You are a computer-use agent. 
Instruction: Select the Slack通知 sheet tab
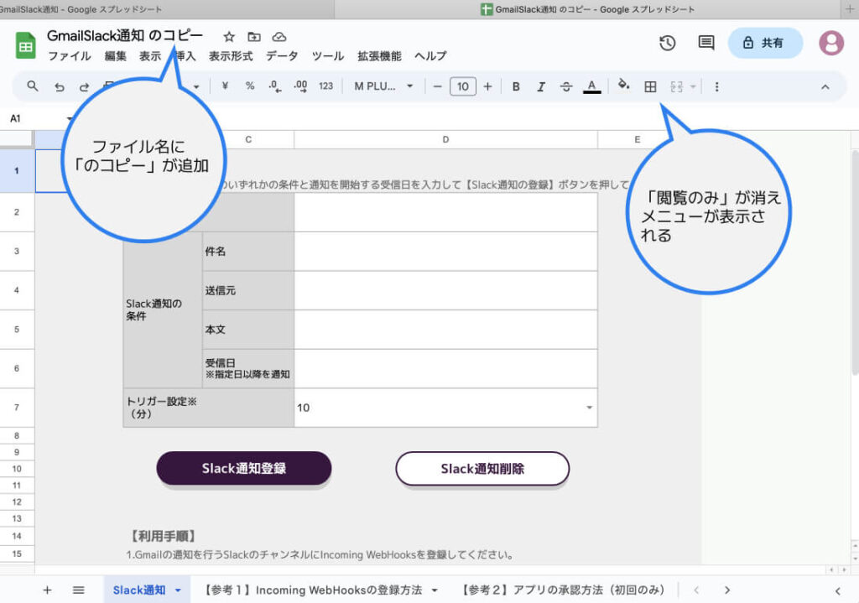139,590
